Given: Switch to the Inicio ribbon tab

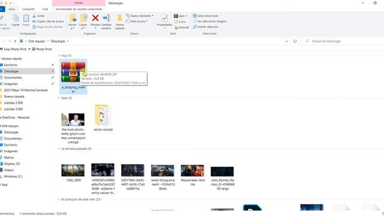Looking at the screenshot, I should (x=12, y=9).
